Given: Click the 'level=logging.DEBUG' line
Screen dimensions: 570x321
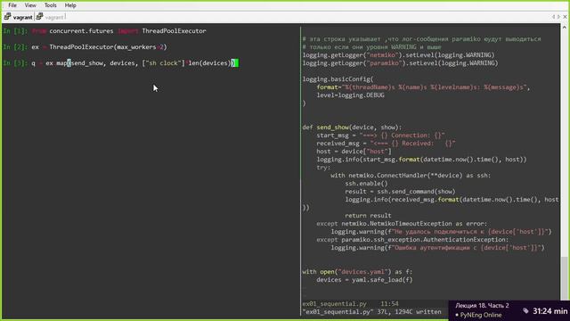Looking at the screenshot, I should 350,95.
